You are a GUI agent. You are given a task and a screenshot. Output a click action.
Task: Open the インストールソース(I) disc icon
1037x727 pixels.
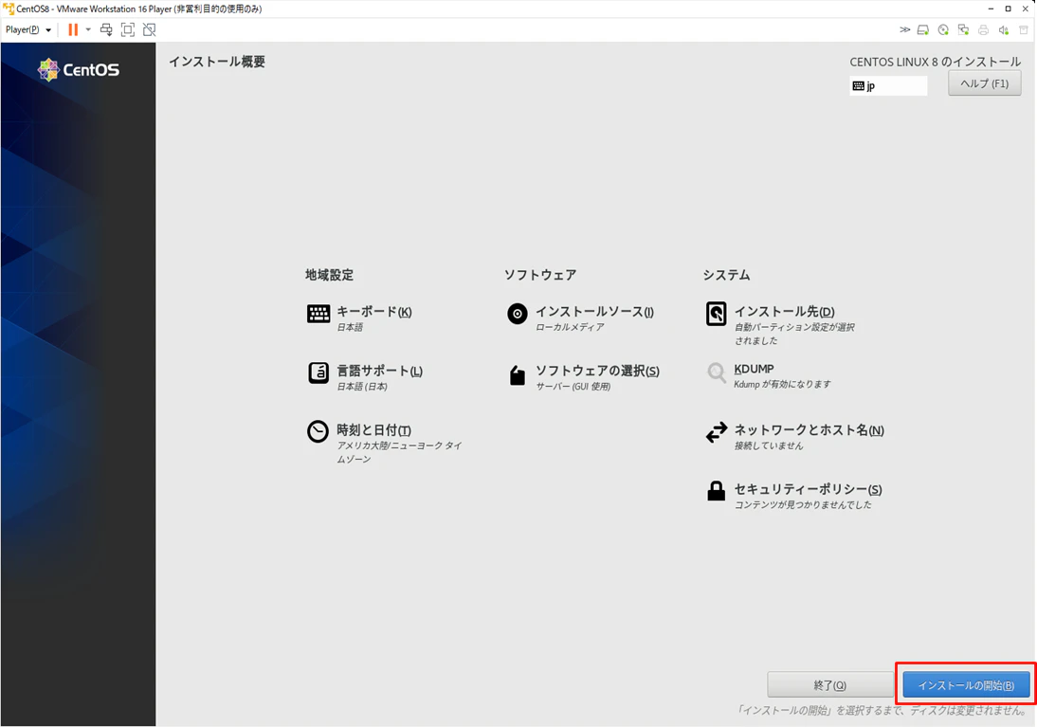tap(518, 314)
